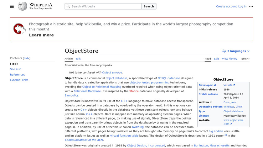Click the '1988' initial release value
263x148 pixels.
226,90
